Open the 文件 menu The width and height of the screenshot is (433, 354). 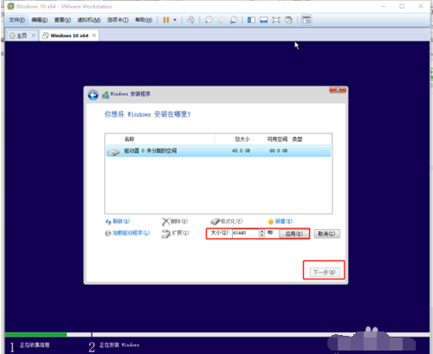(x=16, y=20)
